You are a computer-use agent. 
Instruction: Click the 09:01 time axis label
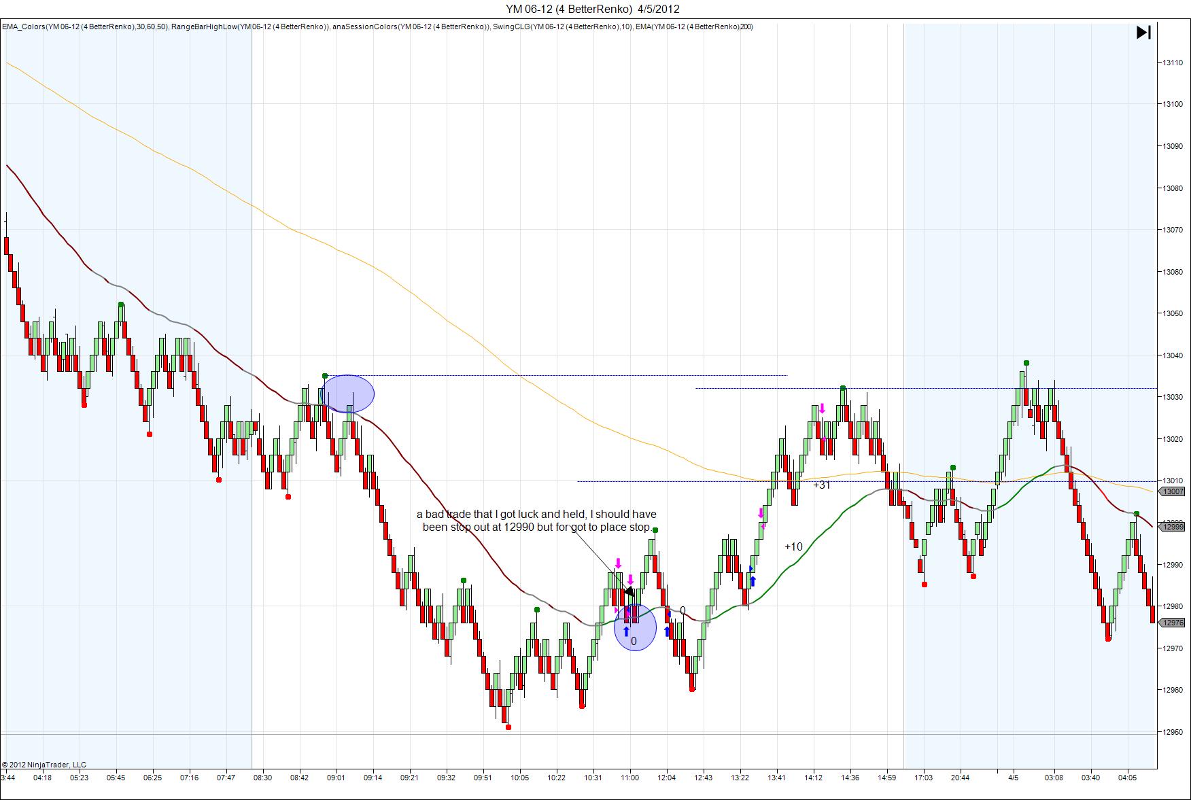click(x=336, y=778)
